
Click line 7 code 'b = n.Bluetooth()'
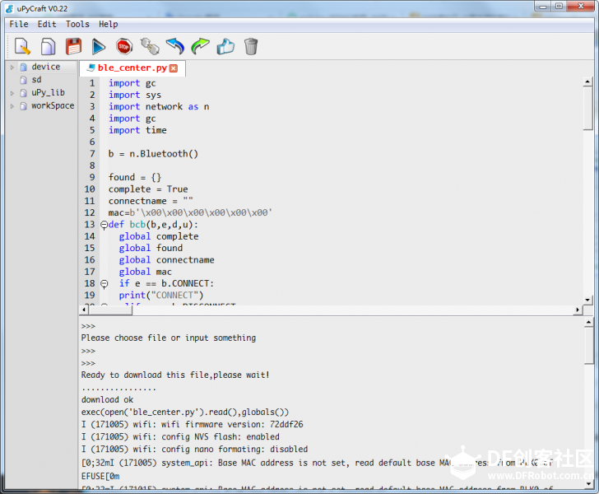click(153, 154)
